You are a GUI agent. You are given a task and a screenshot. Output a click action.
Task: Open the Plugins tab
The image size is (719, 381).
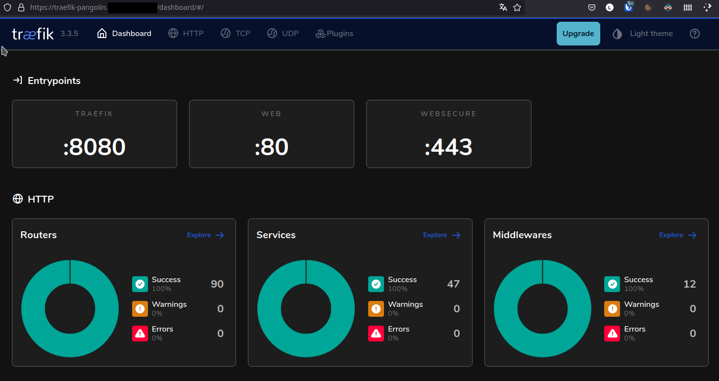pyautogui.click(x=335, y=34)
